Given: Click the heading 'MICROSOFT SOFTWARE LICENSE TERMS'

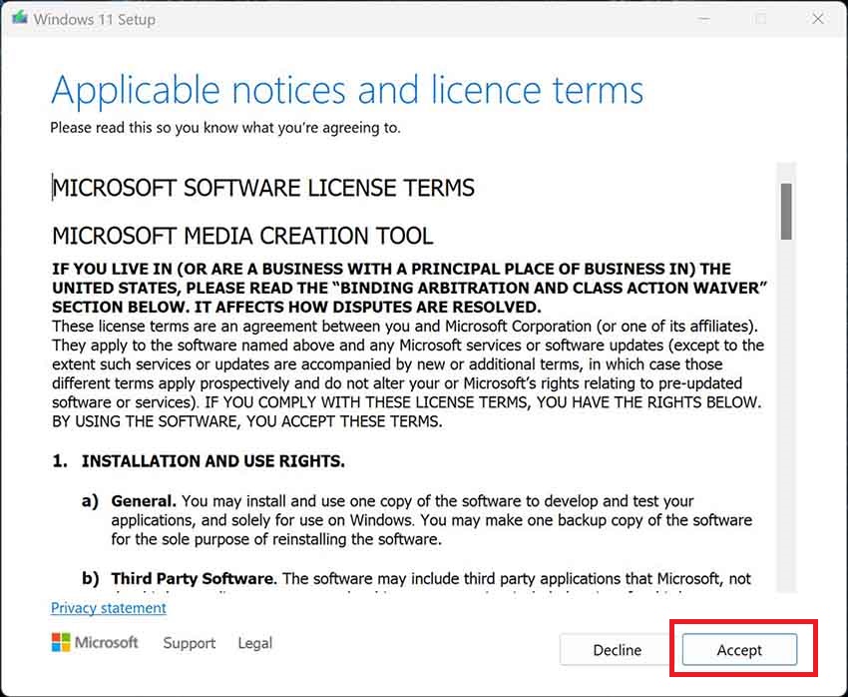Looking at the screenshot, I should tap(263, 188).
